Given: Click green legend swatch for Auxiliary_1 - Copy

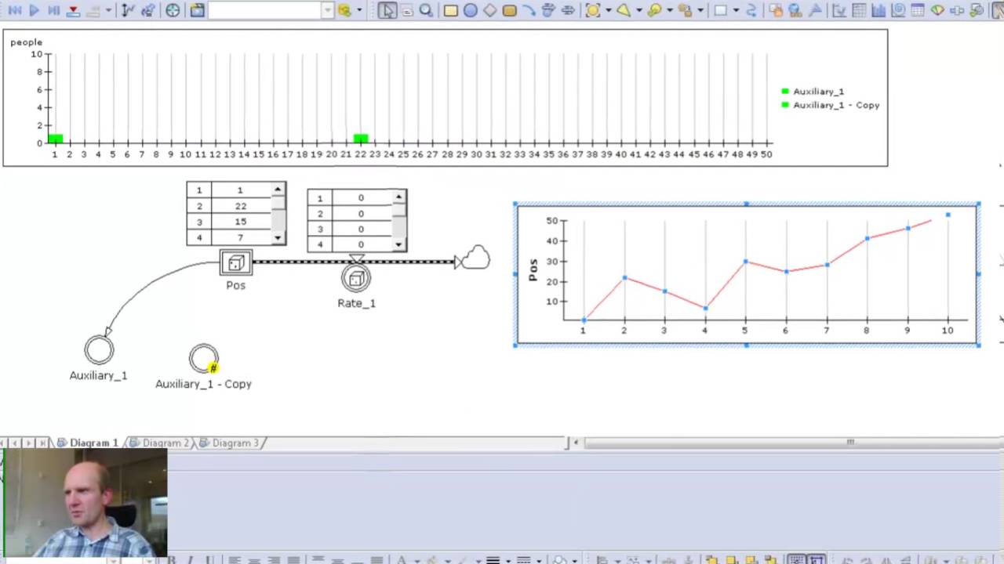Looking at the screenshot, I should click(x=785, y=105).
